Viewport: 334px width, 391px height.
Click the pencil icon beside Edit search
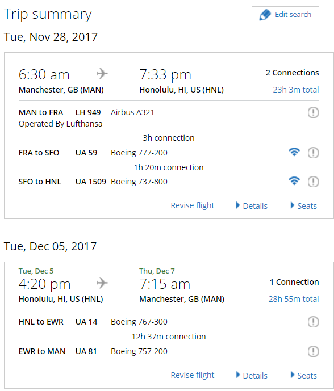click(x=265, y=15)
